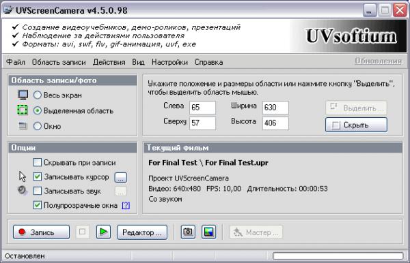The width and height of the screenshot is (410, 263).
Task: Close the UVScreenCamera window
Action: 400,10
